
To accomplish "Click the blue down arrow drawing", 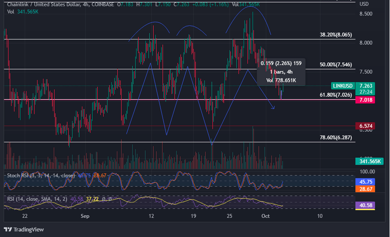I will pyautogui.click(x=272, y=108).
